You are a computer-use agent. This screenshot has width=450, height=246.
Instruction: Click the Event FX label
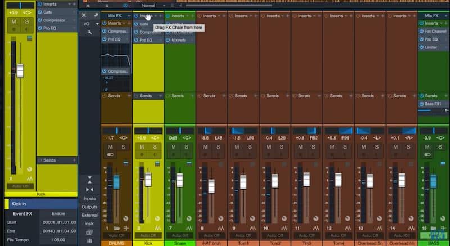point(22,213)
